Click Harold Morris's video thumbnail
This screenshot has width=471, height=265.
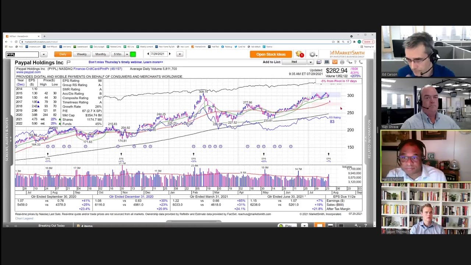(426, 156)
